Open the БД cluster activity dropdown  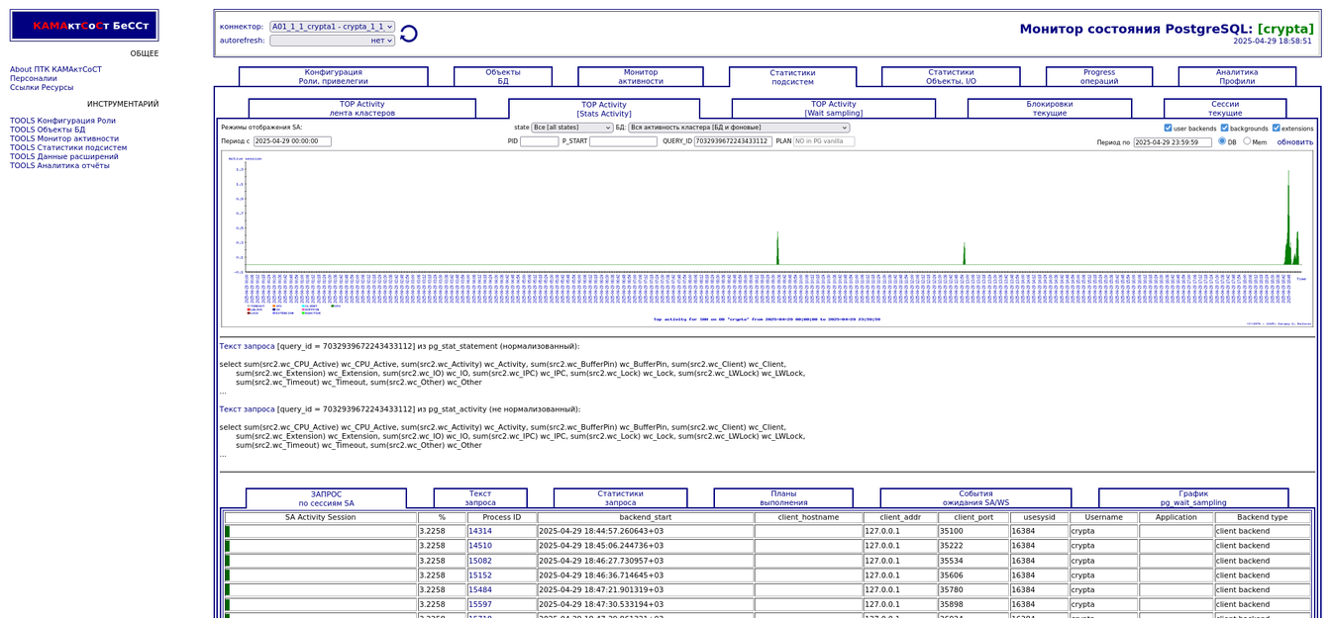739,128
